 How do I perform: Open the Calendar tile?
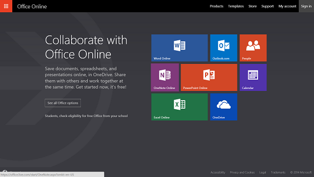[x=253, y=77]
